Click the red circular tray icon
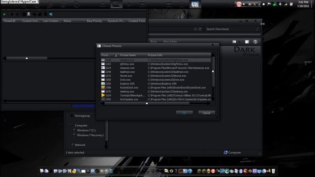Viewport: 315px width, 177px height. click(239, 4)
